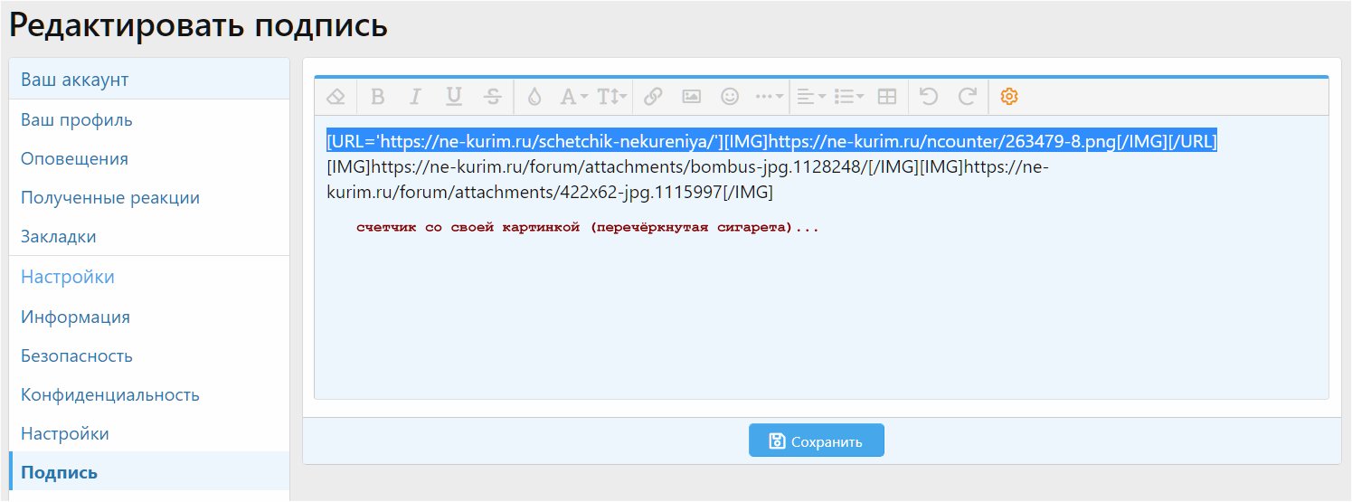Open the font size dropdown

click(612, 96)
